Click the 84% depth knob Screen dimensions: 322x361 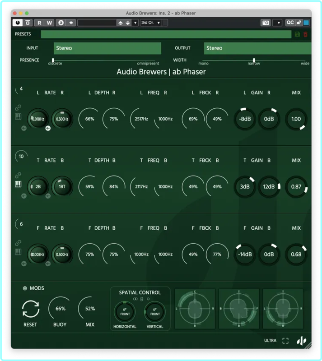click(114, 187)
